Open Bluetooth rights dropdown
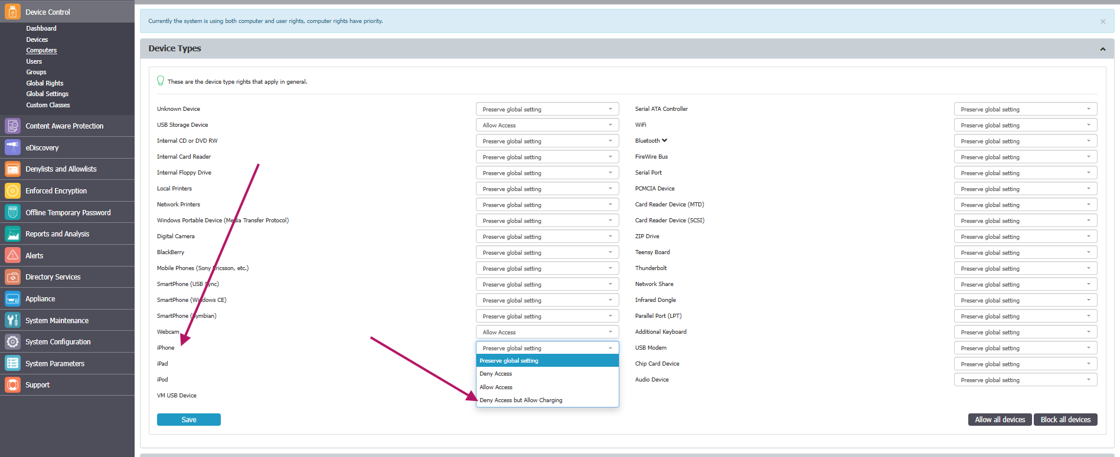The image size is (1120, 457). 1026,141
